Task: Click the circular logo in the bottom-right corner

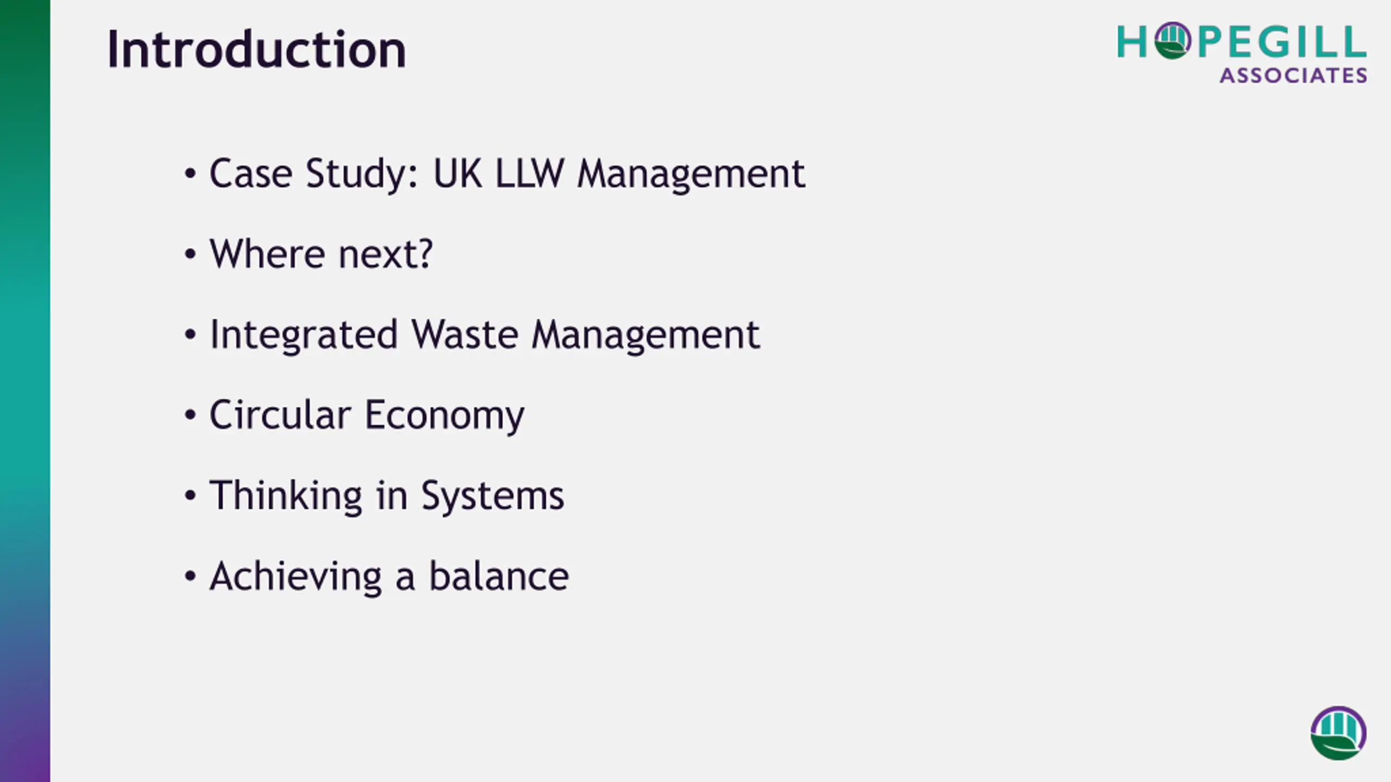Action: coord(1338,733)
